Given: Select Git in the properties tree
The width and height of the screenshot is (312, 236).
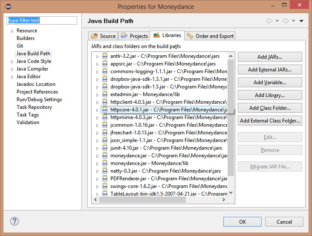Looking at the screenshot, I should click(20, 46).
